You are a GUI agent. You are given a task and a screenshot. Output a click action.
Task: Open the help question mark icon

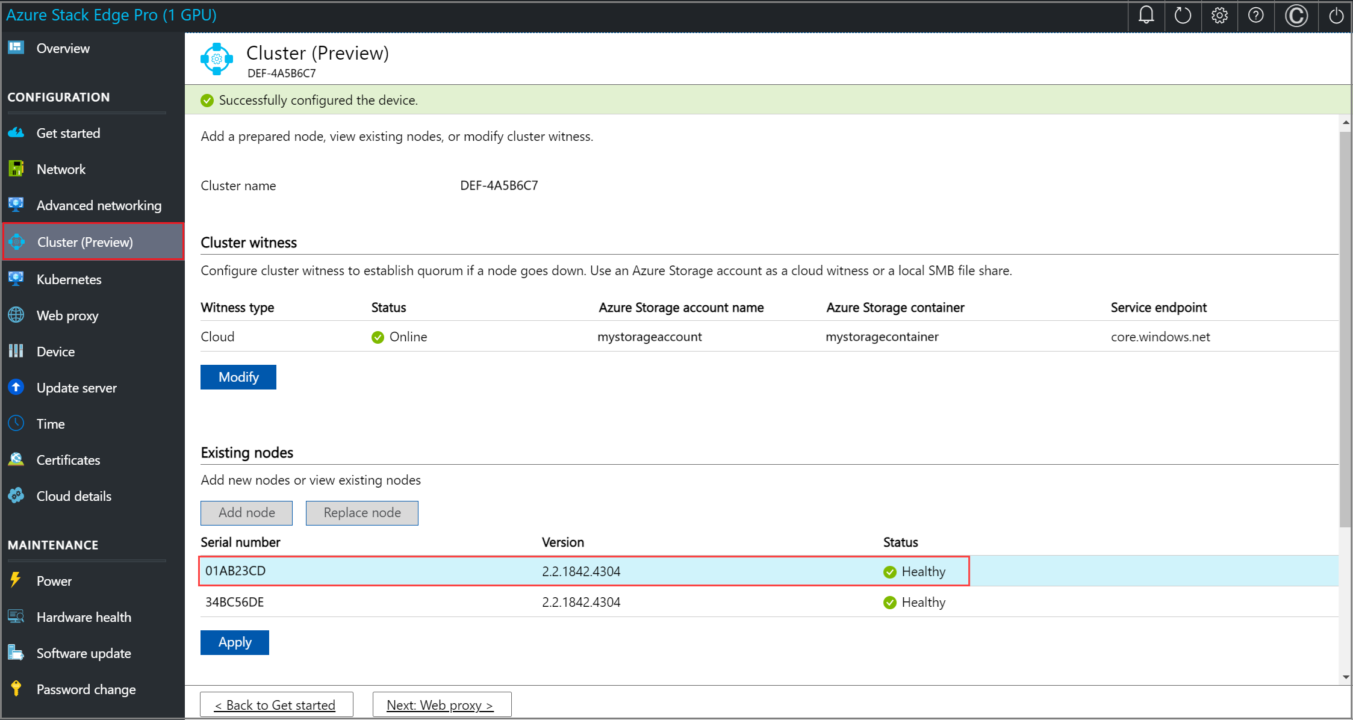coord(1255,15)
